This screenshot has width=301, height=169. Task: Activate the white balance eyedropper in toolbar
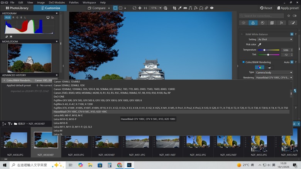(x=180, y=8)
